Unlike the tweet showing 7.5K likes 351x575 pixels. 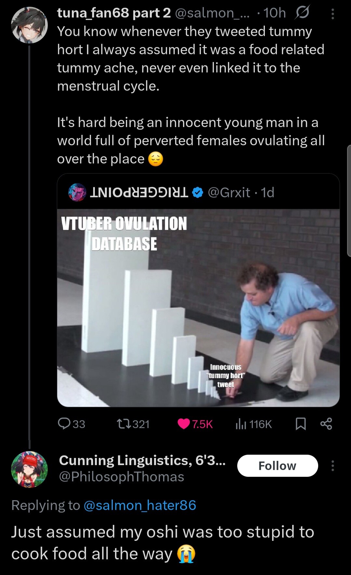[x=184, y=424]
